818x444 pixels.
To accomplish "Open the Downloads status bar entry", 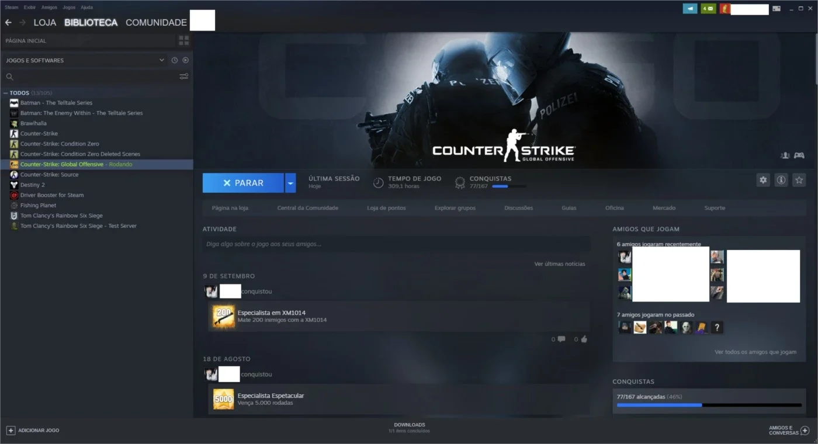I will pos(409,428).
